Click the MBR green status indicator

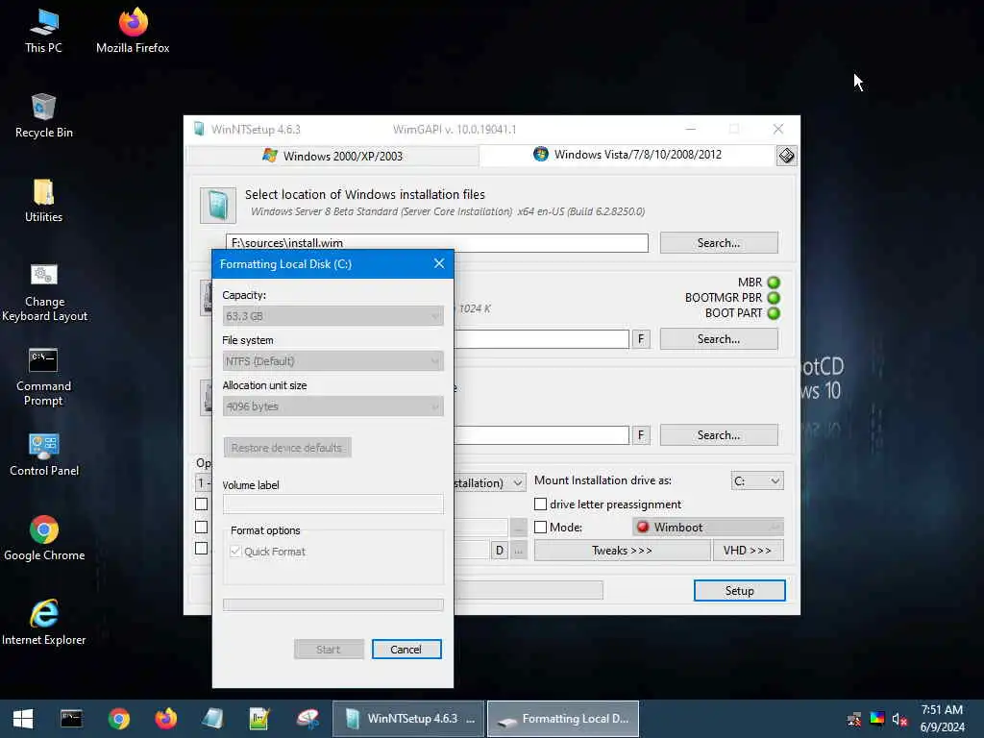pos(774,283)
